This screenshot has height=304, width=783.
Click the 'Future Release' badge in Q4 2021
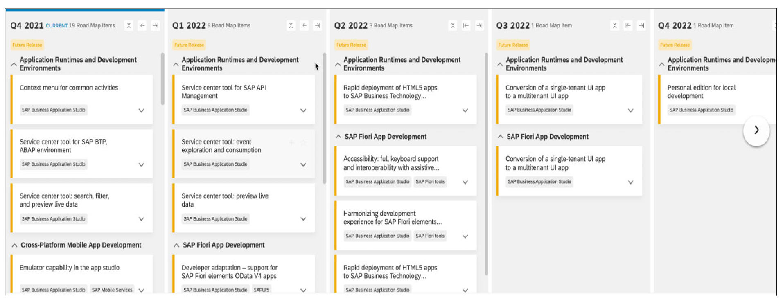coord(27,45)
